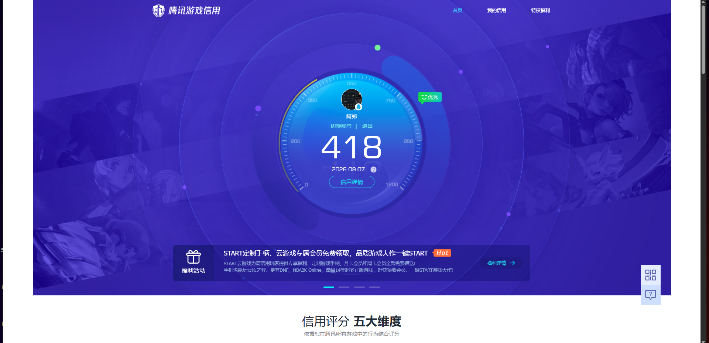This screenshot has width=709, height=343.
Task: Click the orange Hot tag
Action: (442, 253)
